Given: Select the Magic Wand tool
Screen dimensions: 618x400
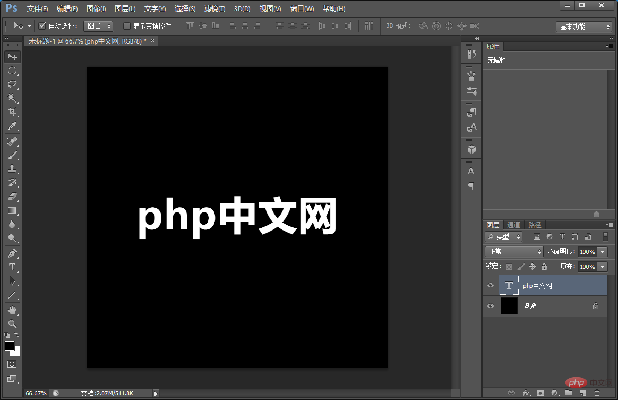Looking at the screenshot, I should (12, 98).
